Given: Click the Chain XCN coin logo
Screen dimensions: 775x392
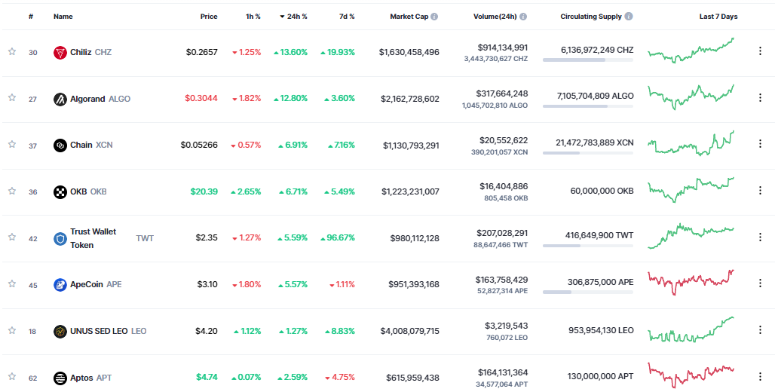Looking at the screenshot, I should [x=60, y=145].
